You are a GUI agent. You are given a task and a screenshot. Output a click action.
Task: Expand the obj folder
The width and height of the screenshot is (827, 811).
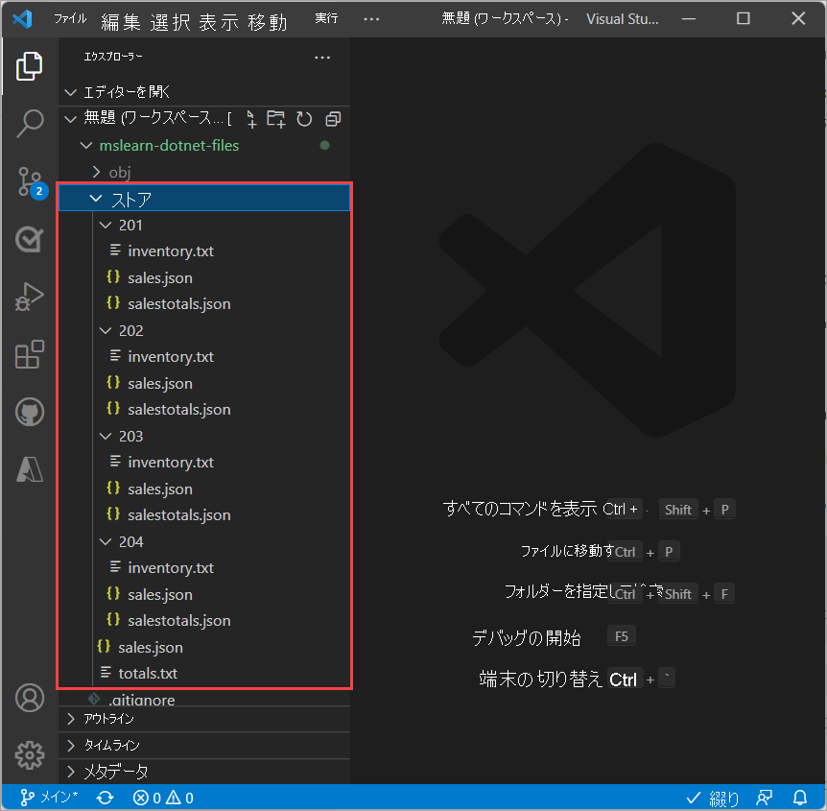tap(98, 172)
